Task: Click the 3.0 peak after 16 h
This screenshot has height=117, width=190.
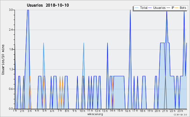Action: pyautogui.click(x=130, y=10)
